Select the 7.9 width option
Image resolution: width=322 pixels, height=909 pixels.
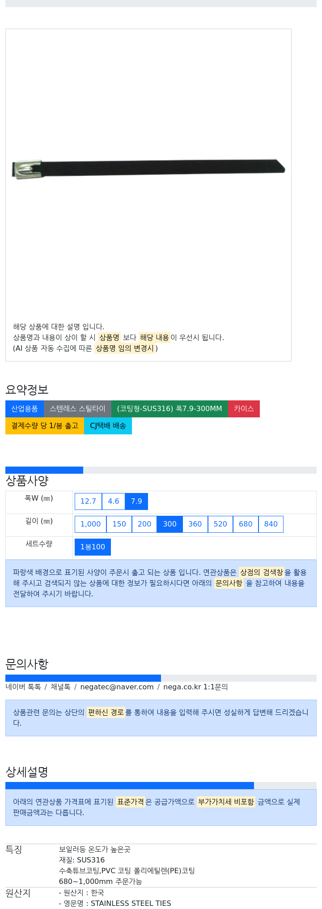click(136, 501)
